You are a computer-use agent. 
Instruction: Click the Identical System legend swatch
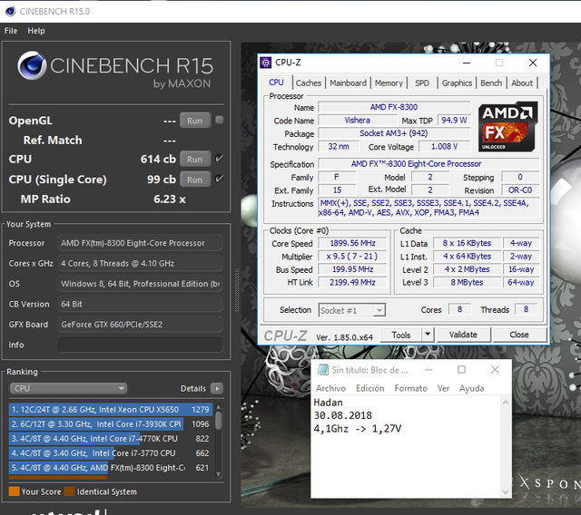coord(69,491)
